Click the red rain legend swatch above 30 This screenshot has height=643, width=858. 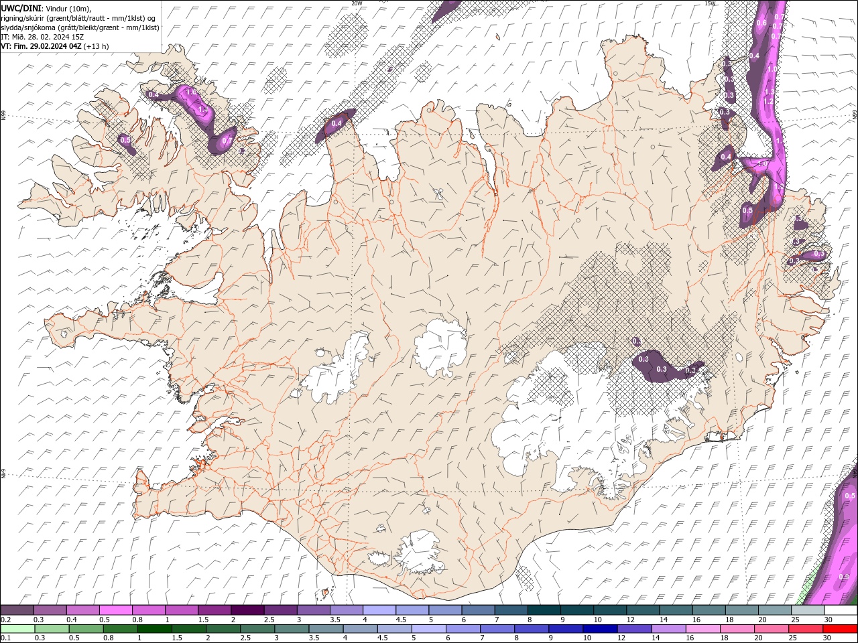(x=840, y=629)
